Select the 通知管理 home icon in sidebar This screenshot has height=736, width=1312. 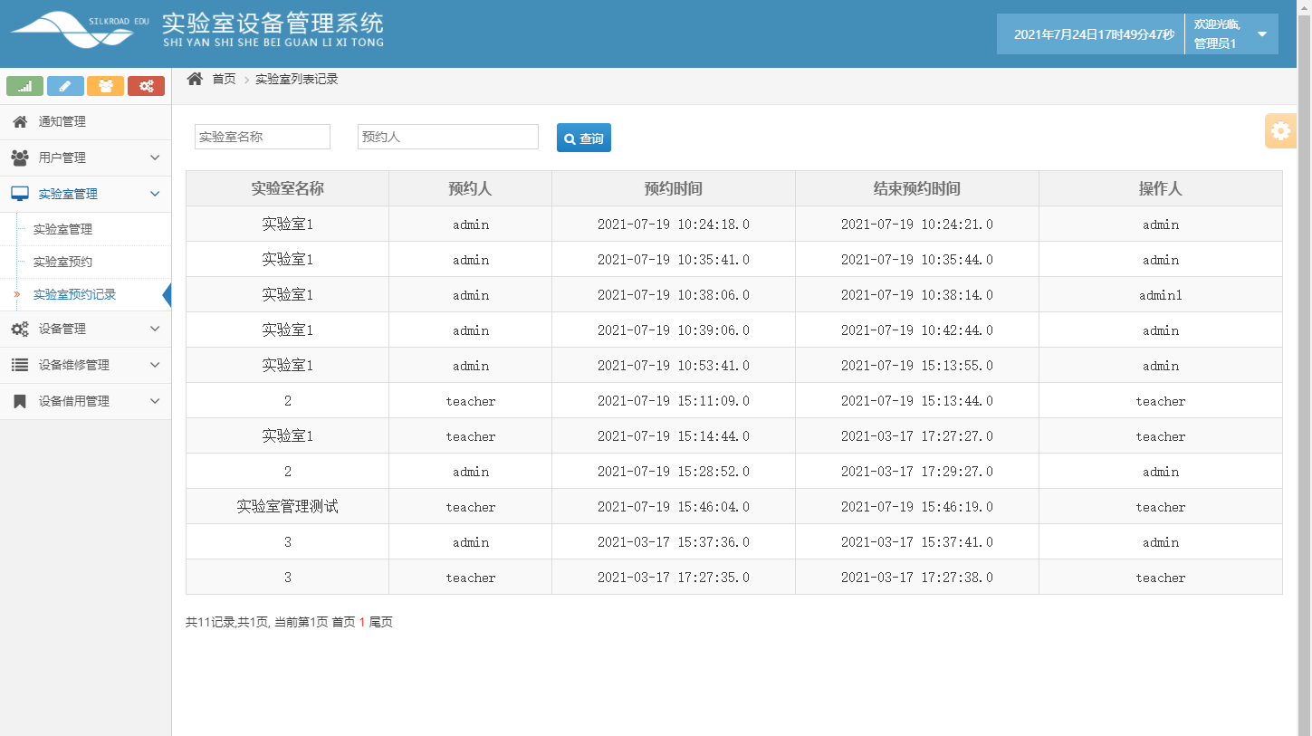[20, 121]
